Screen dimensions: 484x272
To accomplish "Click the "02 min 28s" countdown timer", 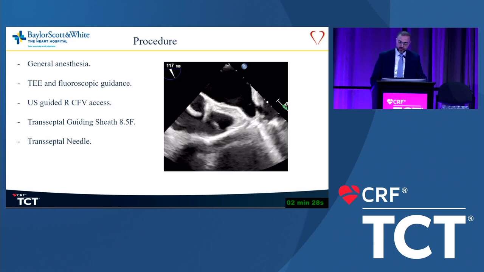I will click(x=305, y=203).
